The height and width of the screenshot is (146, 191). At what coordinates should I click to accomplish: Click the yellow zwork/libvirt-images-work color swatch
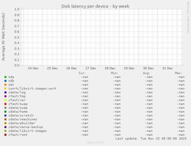pos(5,89)
